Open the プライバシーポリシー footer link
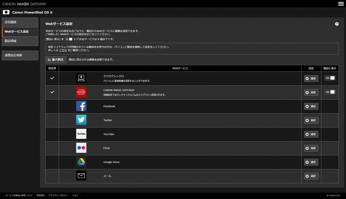The image size is (346, 199). point(58,195)
